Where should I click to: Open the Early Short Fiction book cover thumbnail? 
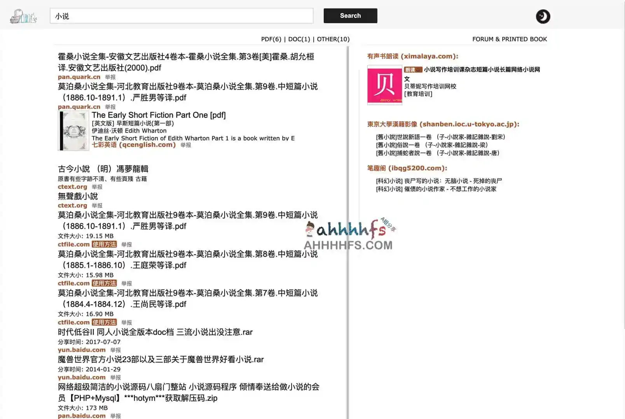click(x=73, y=130)
